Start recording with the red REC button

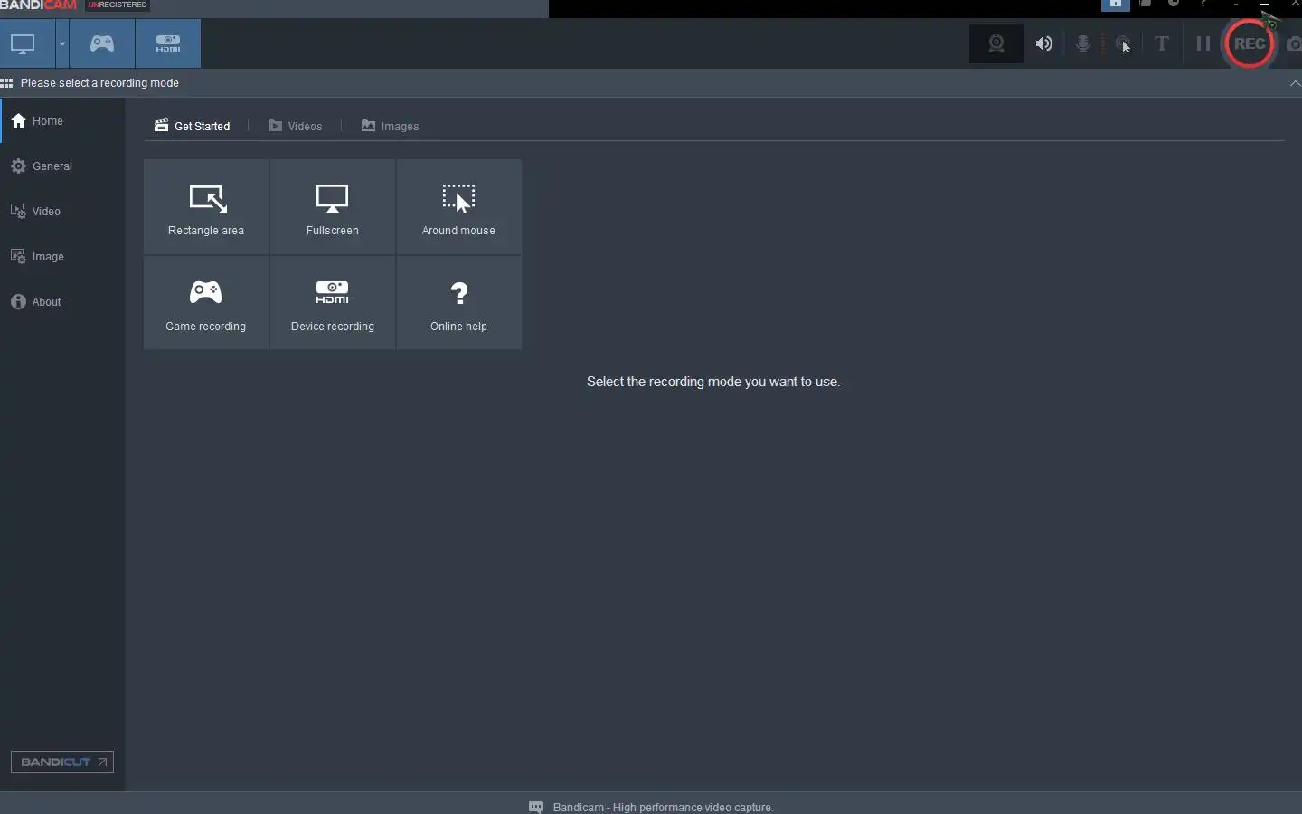click(x=1249, y=43)
